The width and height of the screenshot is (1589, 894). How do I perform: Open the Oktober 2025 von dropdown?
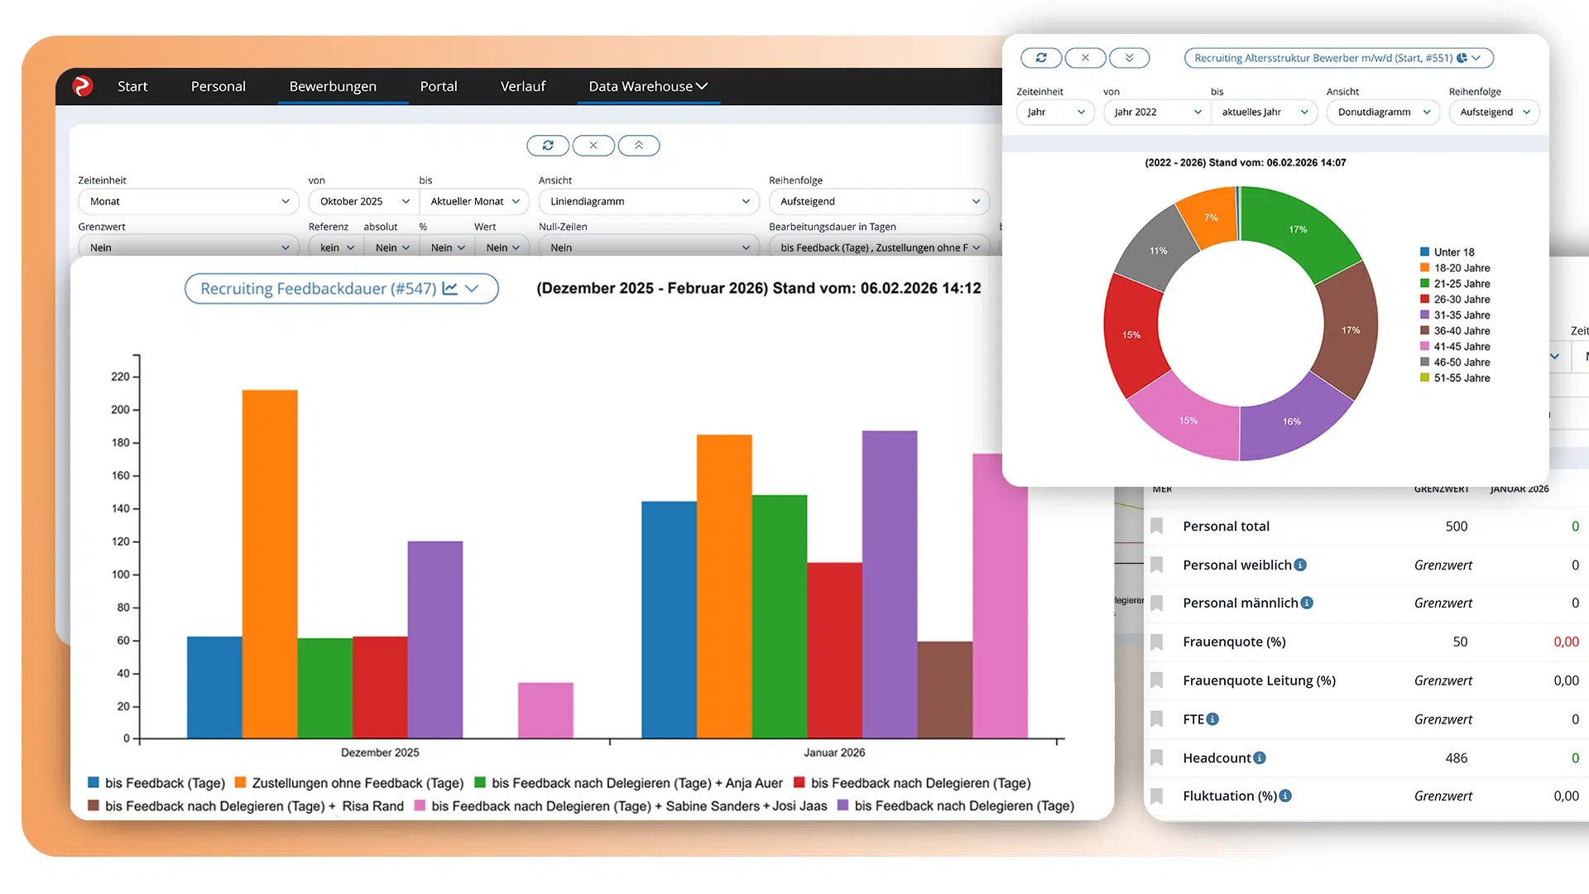(363, 201)
